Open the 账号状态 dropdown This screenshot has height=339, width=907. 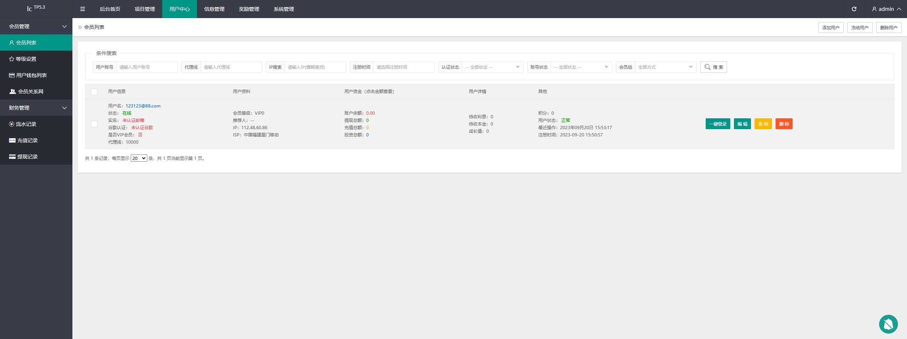[581, 67]
